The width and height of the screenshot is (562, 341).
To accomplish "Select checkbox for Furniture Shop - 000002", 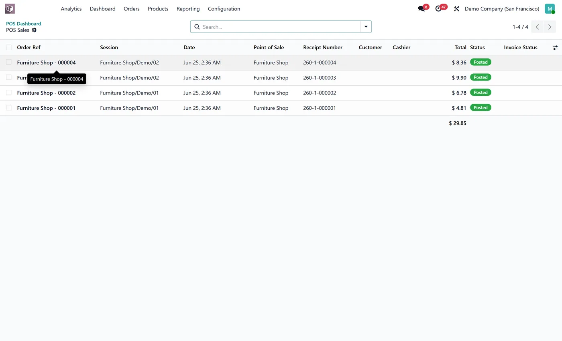I will (x=9, y=93).
